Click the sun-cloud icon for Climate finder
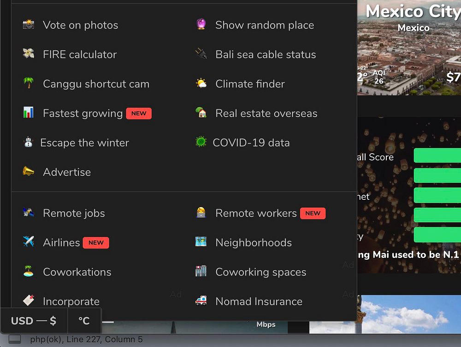461x347 pixels. pyautogui.click(x=201, y=84)
